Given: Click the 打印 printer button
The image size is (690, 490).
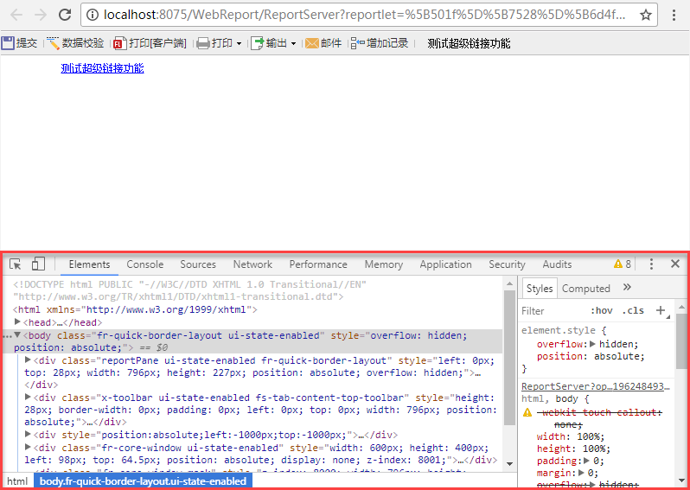Looking at the screenshot, I should point(214,43).
